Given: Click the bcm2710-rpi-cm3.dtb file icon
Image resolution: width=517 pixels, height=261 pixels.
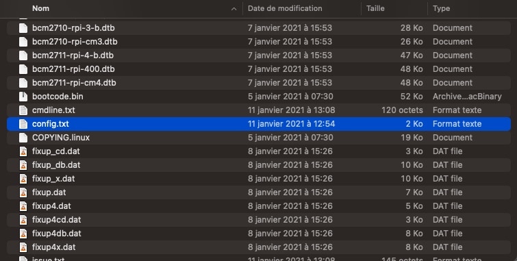Looking at the screenshot, I should coord(23,42).
